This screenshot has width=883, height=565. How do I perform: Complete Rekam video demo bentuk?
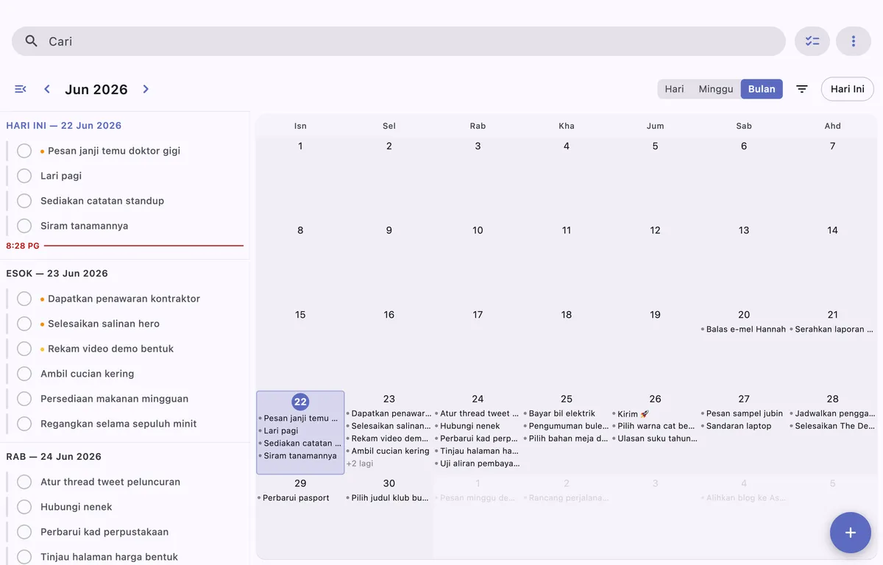coord(24,349)
